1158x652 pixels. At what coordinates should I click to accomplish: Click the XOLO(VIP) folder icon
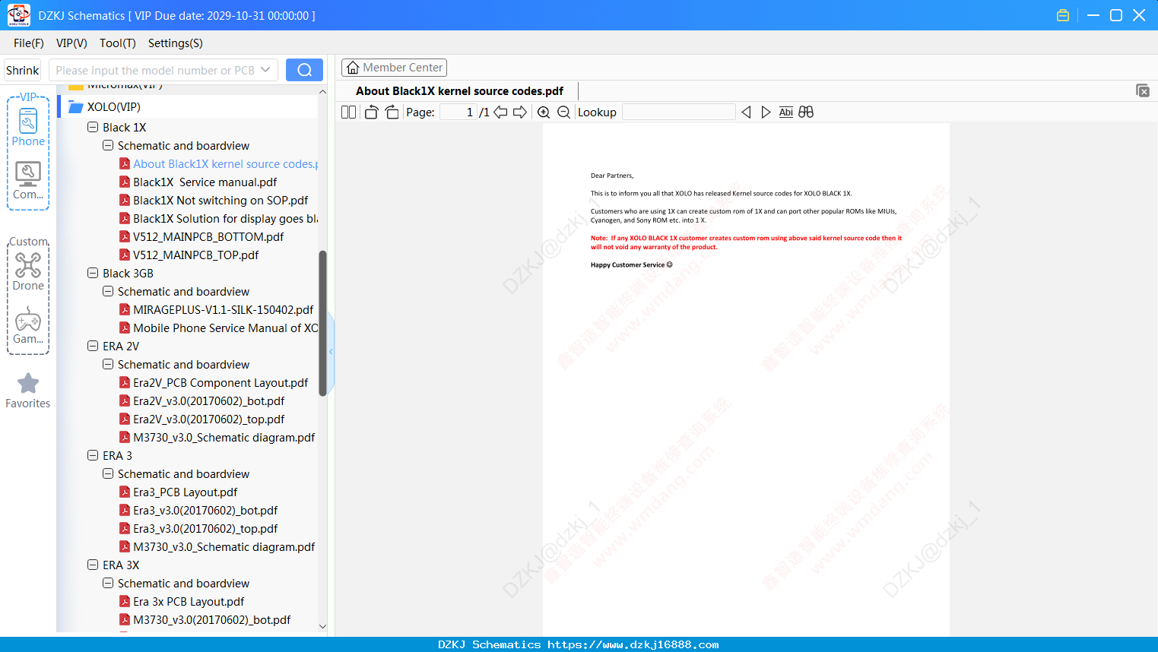click(x=75, y=107)
